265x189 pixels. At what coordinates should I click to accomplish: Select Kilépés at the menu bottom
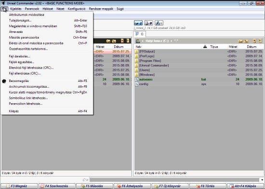click(x=47, y=111)
